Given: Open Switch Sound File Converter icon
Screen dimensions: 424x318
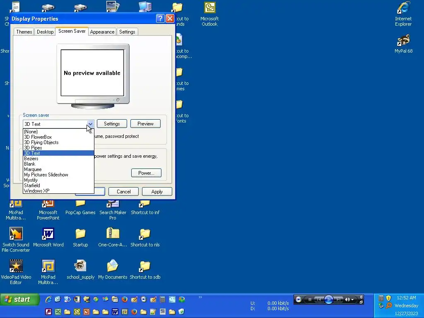Looking at the screenshot, I should pyautogui.click(x=16, y=240).
